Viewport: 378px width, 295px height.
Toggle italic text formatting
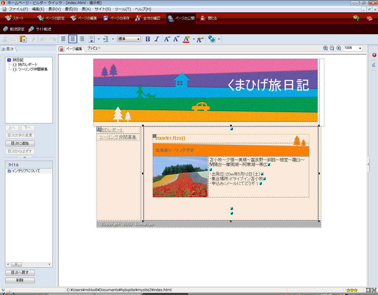157,39
